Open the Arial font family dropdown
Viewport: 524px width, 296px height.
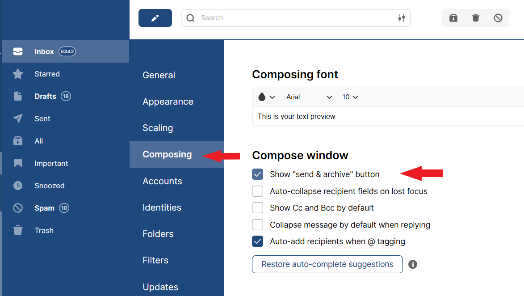(x=309, y=97)
